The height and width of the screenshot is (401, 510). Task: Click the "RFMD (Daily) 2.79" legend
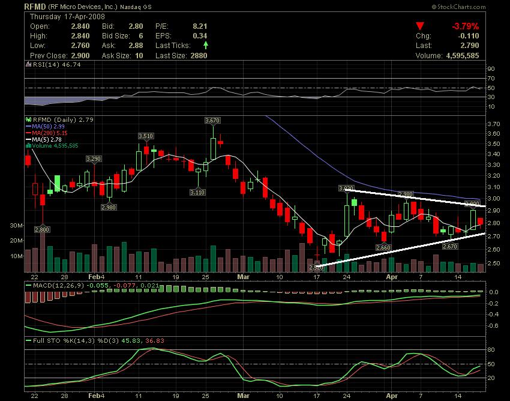coord(63,120)
